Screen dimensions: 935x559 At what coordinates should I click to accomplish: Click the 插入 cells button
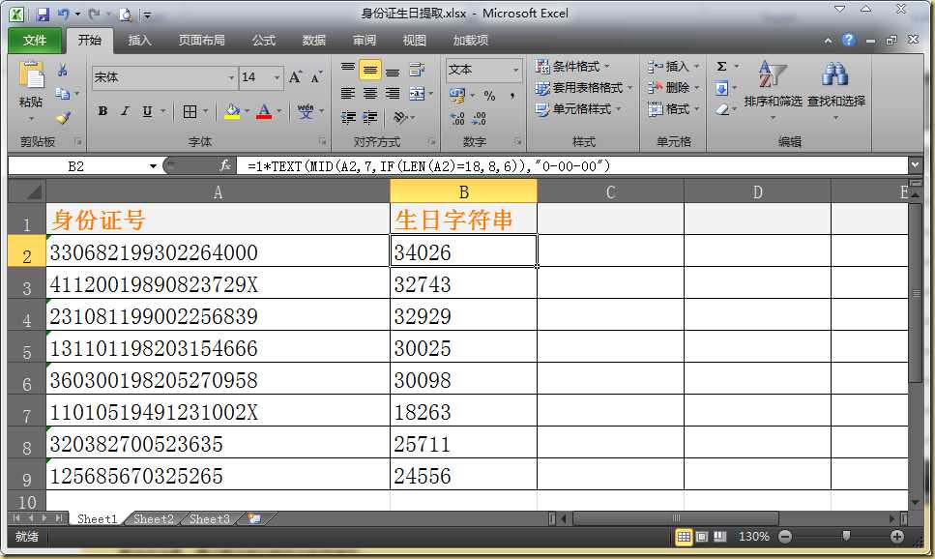point(674,66)
